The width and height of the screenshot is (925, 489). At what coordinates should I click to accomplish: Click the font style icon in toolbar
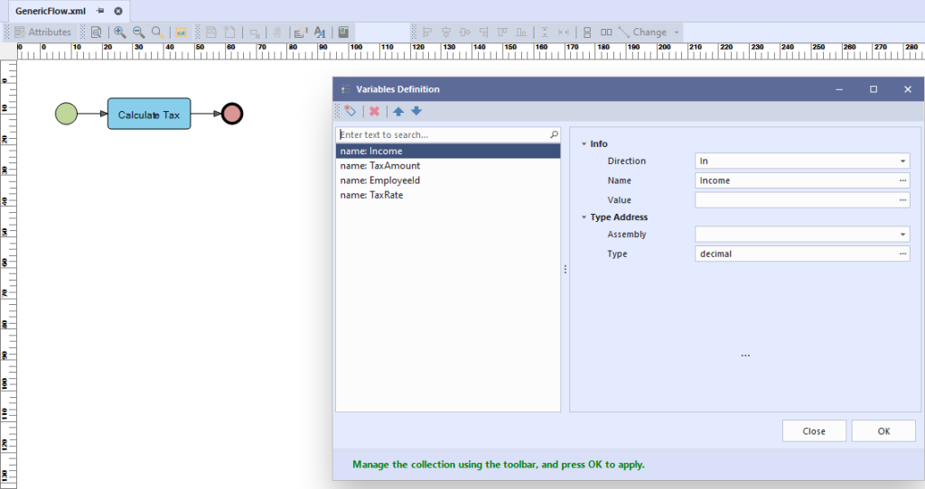[319, 32]
